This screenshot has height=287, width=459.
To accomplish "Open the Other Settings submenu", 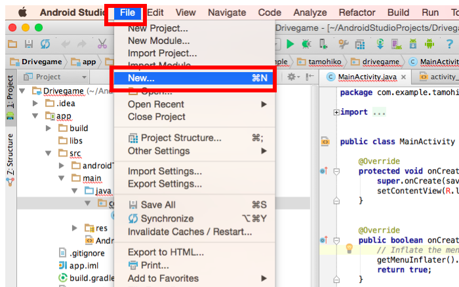I will pyautogui.click(x=195, y=151).
